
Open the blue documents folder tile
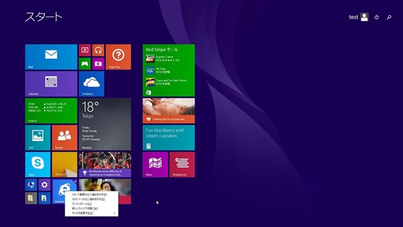click(x=44, y=198)
